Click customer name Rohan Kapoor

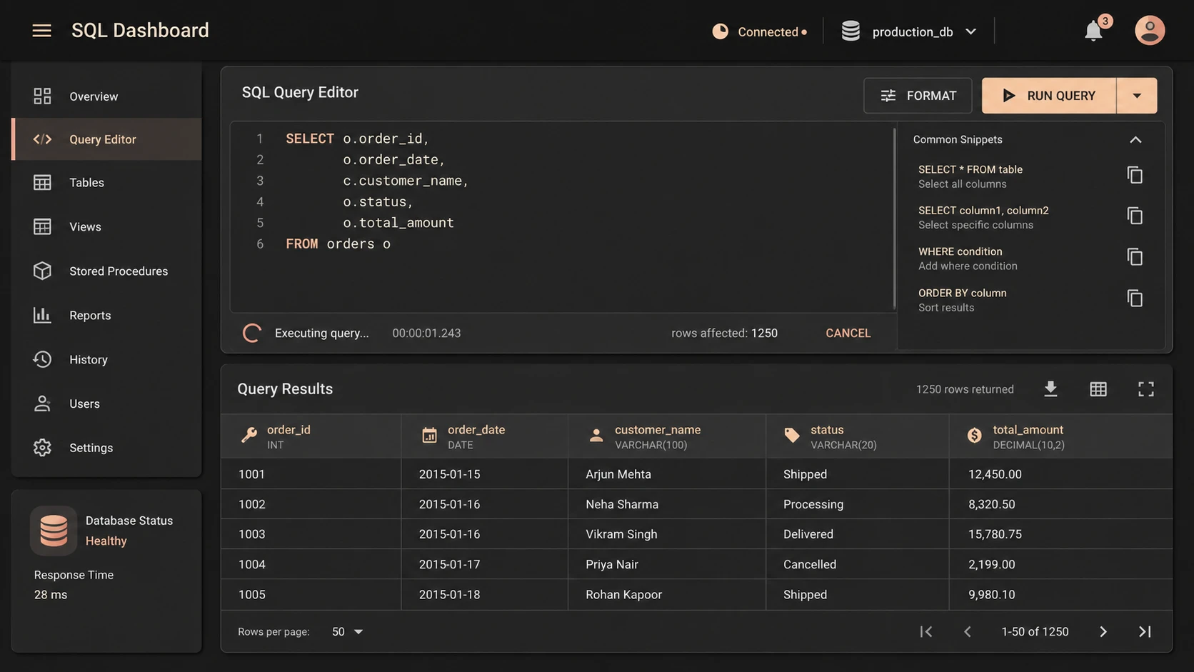pos(623,594)
